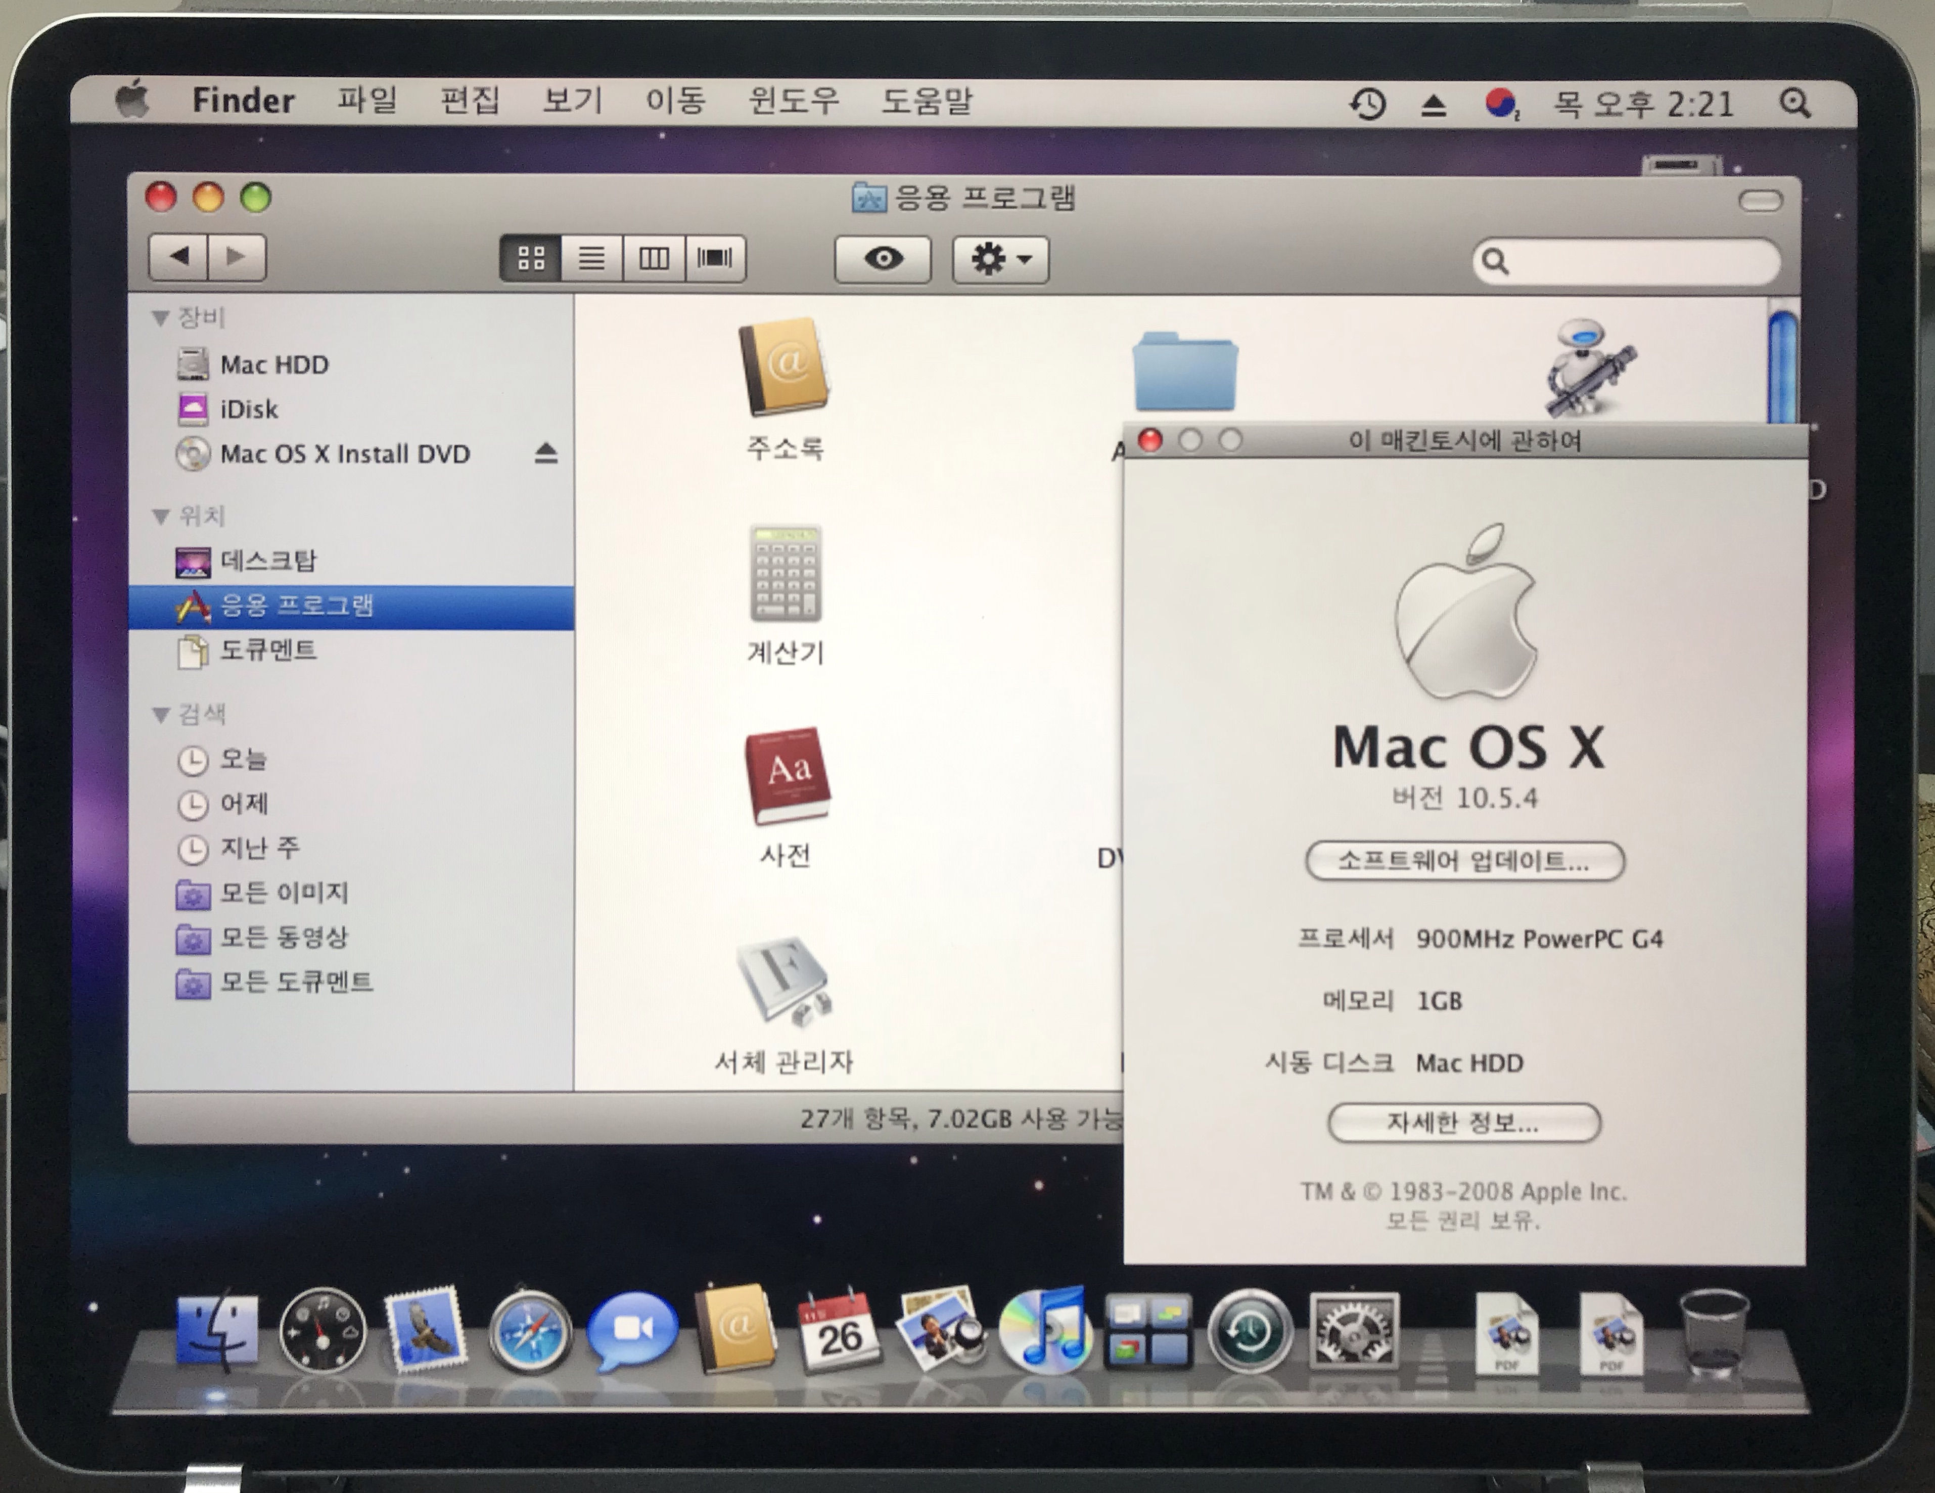Open the 파일 menu in menu bar
This screenshot has width=1935, height=1493.
(366, 100)
